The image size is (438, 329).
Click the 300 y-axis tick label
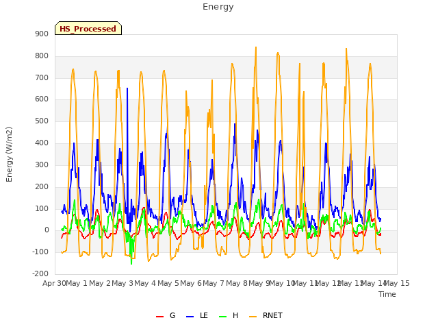coord(42,164)
